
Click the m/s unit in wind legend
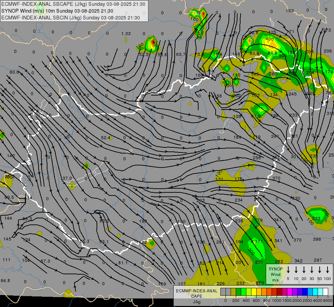click(x=275, y=280)
